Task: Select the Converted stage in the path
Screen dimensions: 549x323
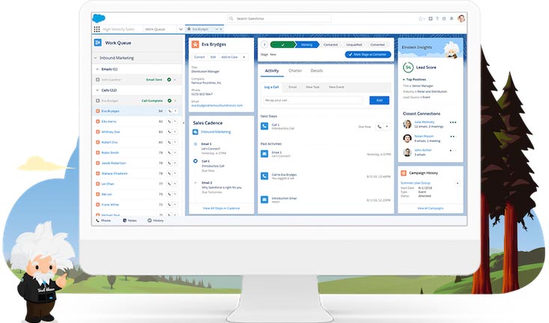Action: tap(378, 45)
